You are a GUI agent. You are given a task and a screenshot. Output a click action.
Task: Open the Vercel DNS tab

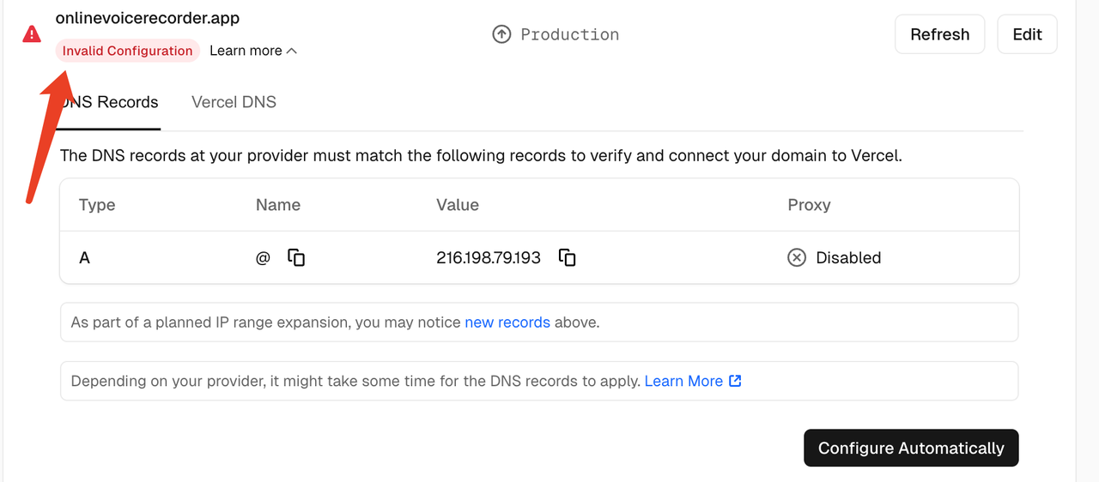click(x=234, y=102)
